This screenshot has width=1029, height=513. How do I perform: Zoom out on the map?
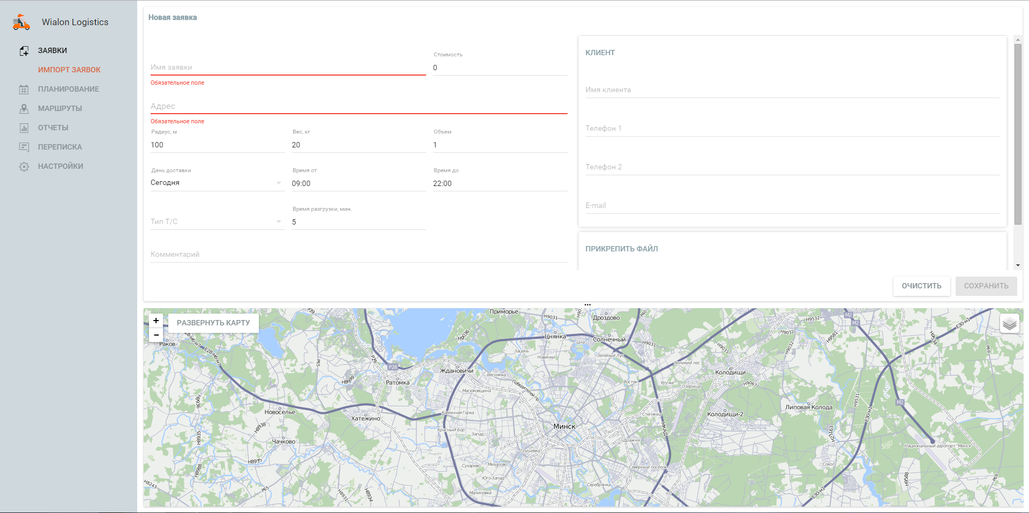tap(156, 335)
